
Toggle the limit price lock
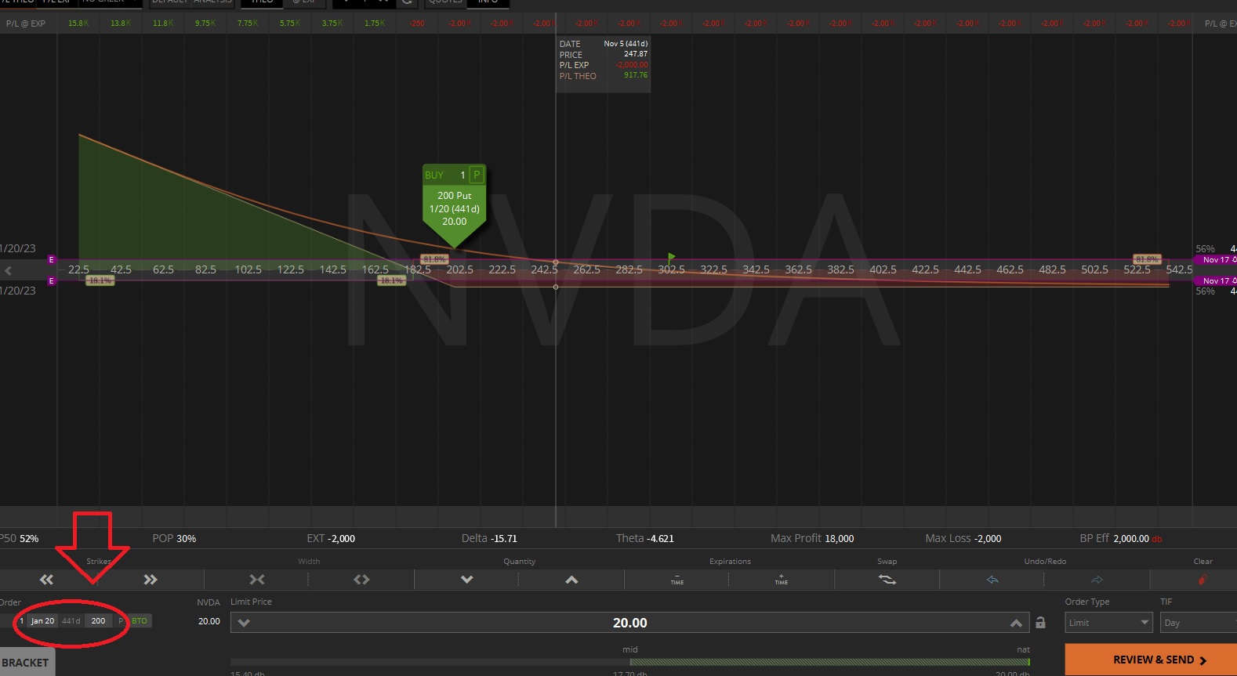(1040, 623)
